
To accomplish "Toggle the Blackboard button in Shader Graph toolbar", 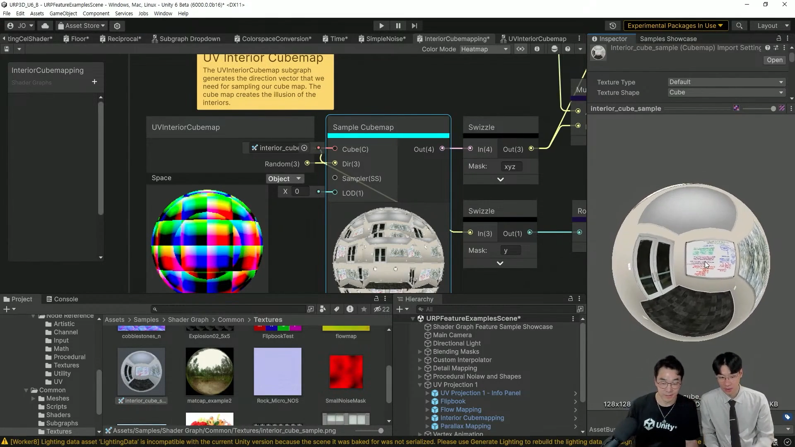I will pyautogui.click(x=520, y=49).
